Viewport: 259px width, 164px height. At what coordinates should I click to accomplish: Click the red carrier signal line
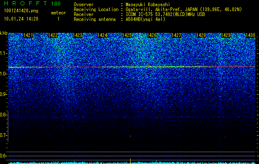pos(132,67)
